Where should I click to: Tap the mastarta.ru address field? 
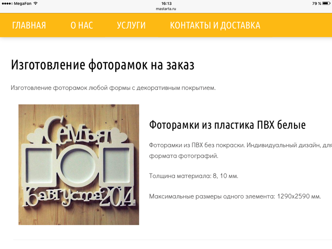point(166,9)
